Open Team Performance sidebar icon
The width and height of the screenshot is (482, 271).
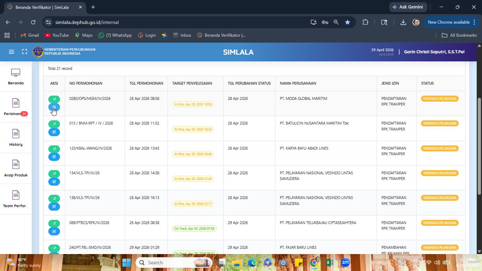coord(16,195)
